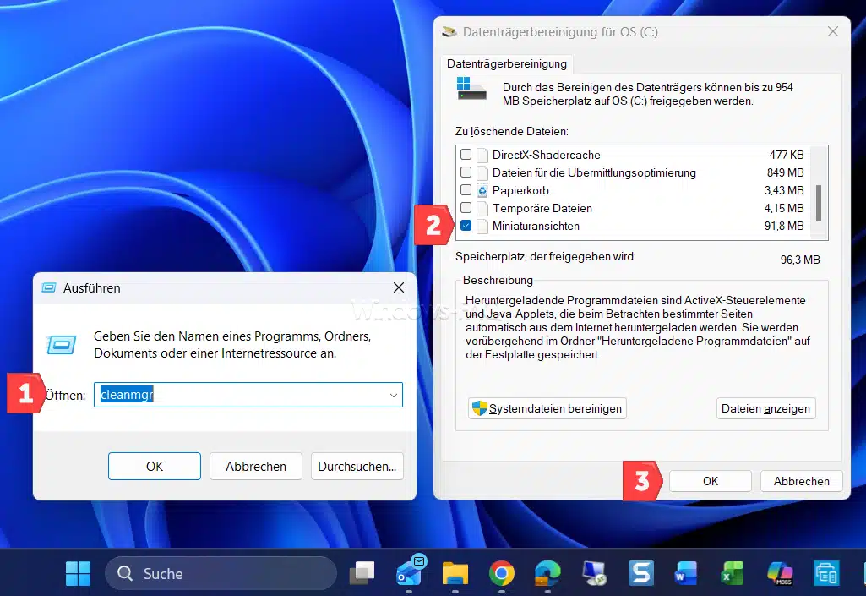Click the DirectX-Shadercache file icon
The width and height of the screenshot is (866, 596).
tap(482, 156)
